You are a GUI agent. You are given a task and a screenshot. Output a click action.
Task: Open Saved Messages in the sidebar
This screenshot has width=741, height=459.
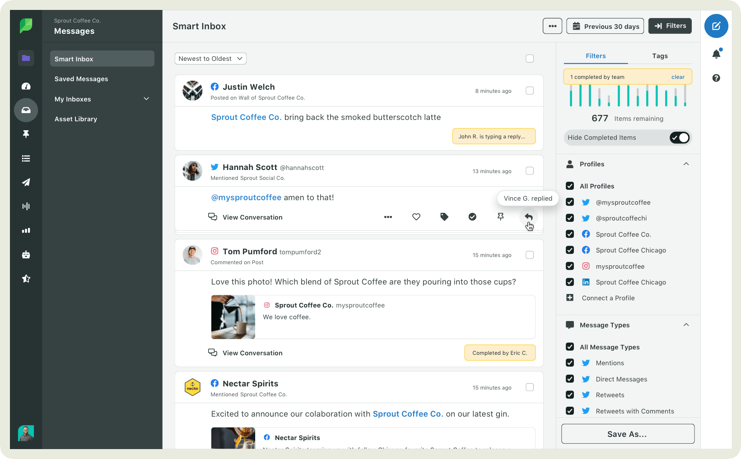(81, 79)
